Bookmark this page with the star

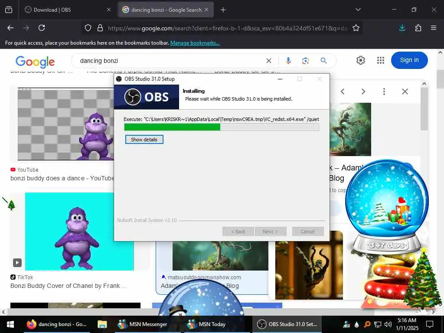point(356,28)
